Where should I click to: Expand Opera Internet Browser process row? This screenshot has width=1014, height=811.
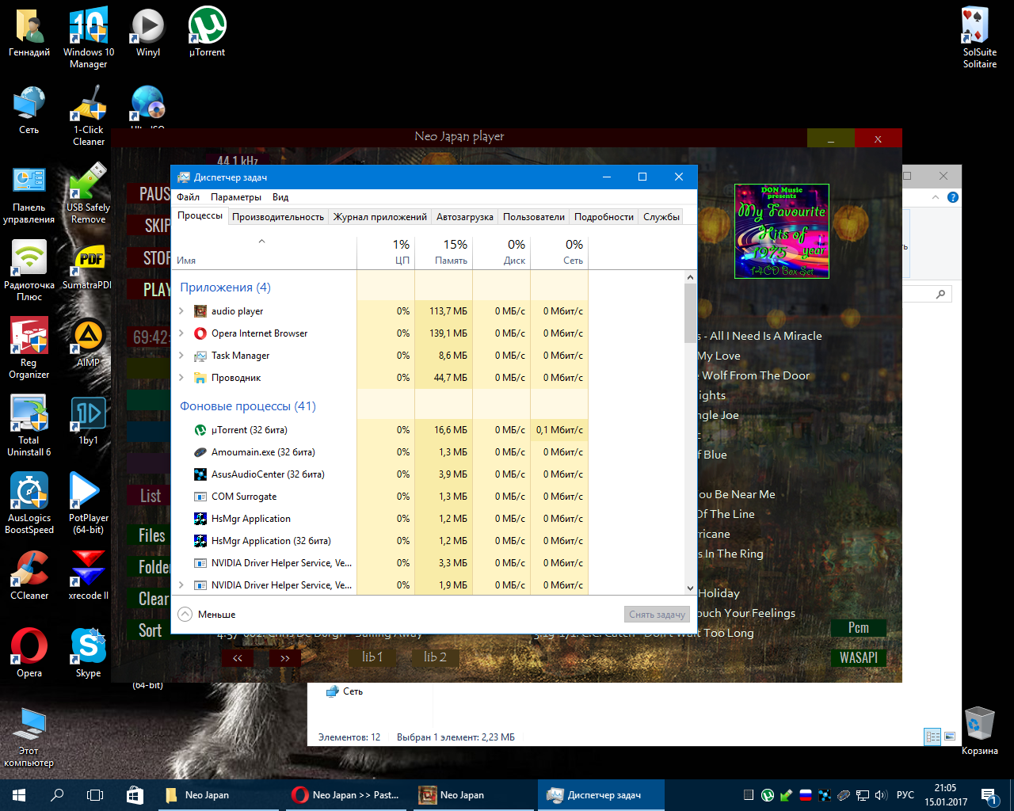coord(181,333)
